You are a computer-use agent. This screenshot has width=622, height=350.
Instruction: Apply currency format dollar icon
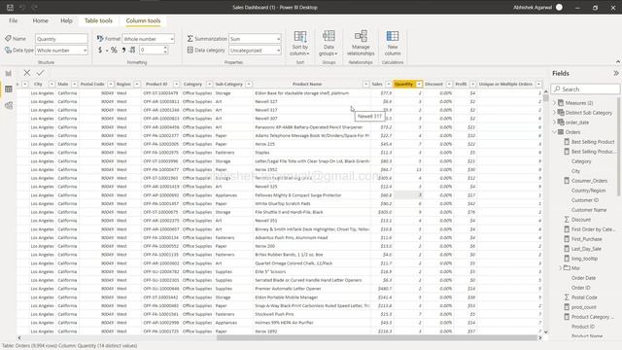100,50
